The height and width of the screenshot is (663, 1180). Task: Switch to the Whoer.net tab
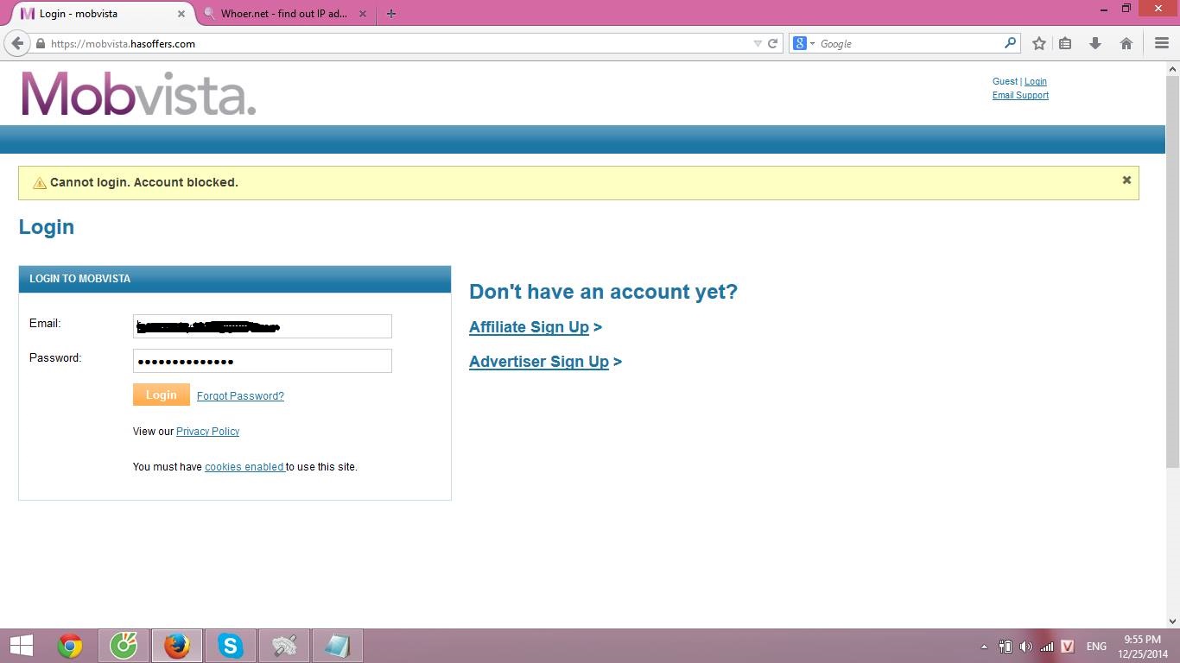point(285,14)
